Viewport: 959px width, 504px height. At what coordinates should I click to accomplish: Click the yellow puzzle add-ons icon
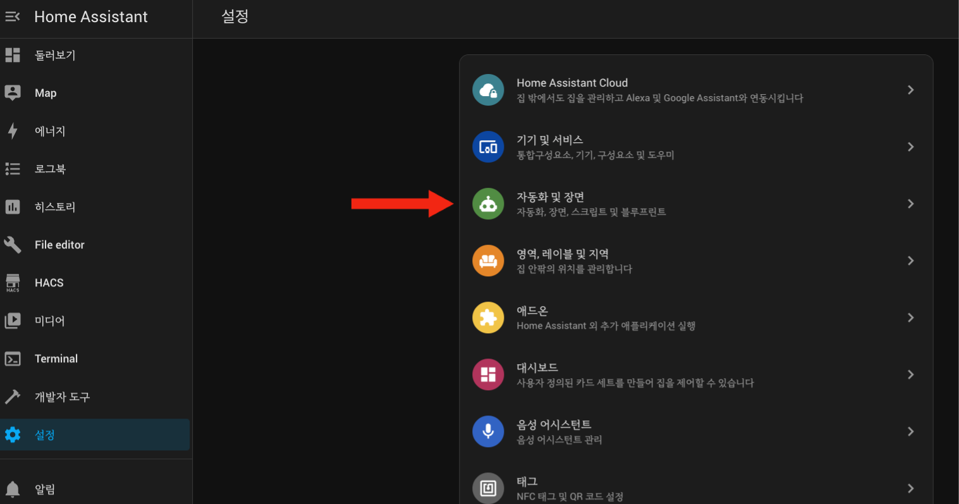pyautogui.click(x=488, y=317)
